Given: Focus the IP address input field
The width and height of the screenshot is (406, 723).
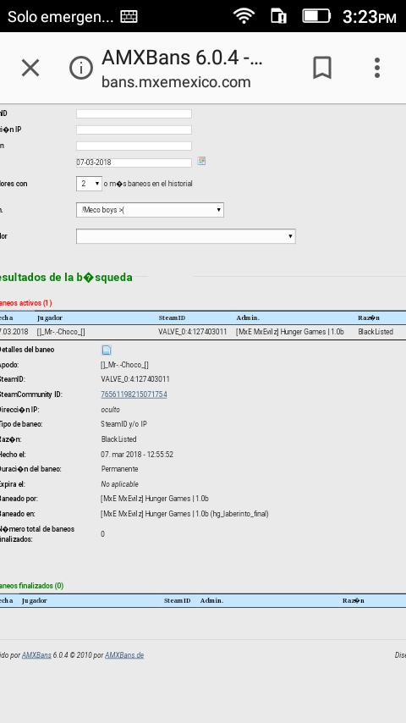Looking at the screenshot, I should tap(134, 130).
